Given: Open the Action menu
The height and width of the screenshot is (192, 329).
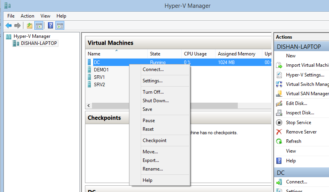Looking at the screenshot, I should point(27,16).
